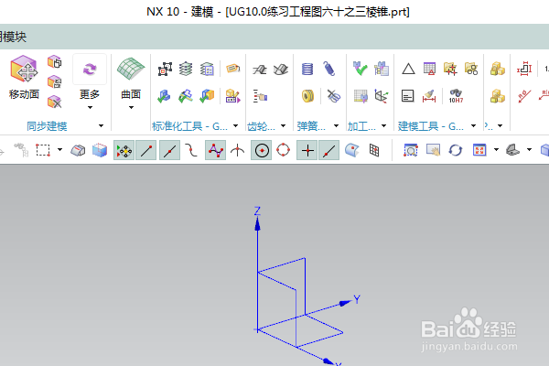The width and height of the screenshot is (549, 366).
Task: Click the green checkmark icon in 加工 group
Action: [360, 69]
